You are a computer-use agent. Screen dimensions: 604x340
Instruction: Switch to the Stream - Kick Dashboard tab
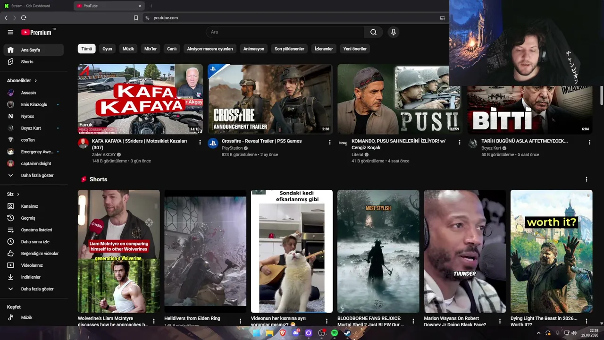click(x=37, y=6)
